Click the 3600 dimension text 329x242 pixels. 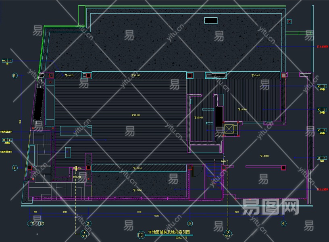coord(65,212)
